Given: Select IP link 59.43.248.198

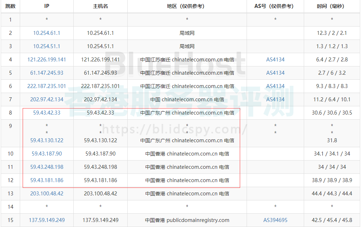Looking at the screenshot, I should [47, 167].
